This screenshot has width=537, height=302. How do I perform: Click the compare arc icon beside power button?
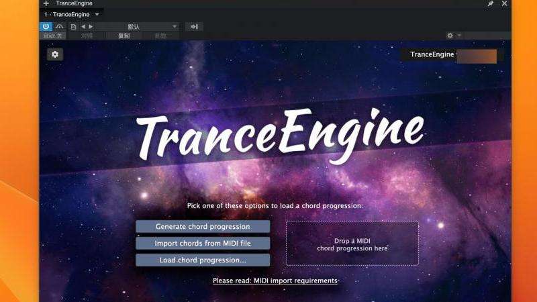click(60, 26)
